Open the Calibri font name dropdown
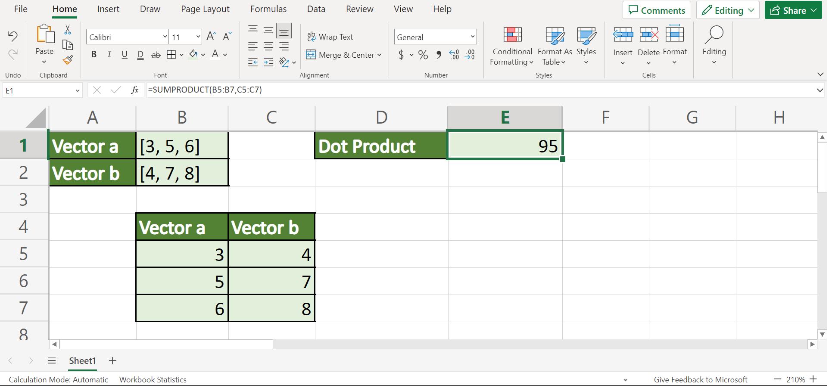This screenshot has height=388, width=829. coord(165,37)
